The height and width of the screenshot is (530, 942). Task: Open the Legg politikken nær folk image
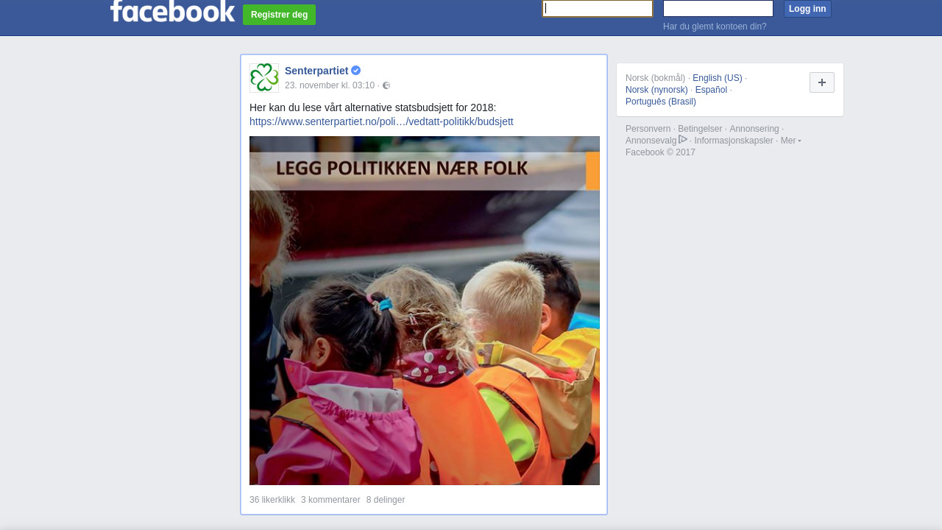(x=425, y=311)
